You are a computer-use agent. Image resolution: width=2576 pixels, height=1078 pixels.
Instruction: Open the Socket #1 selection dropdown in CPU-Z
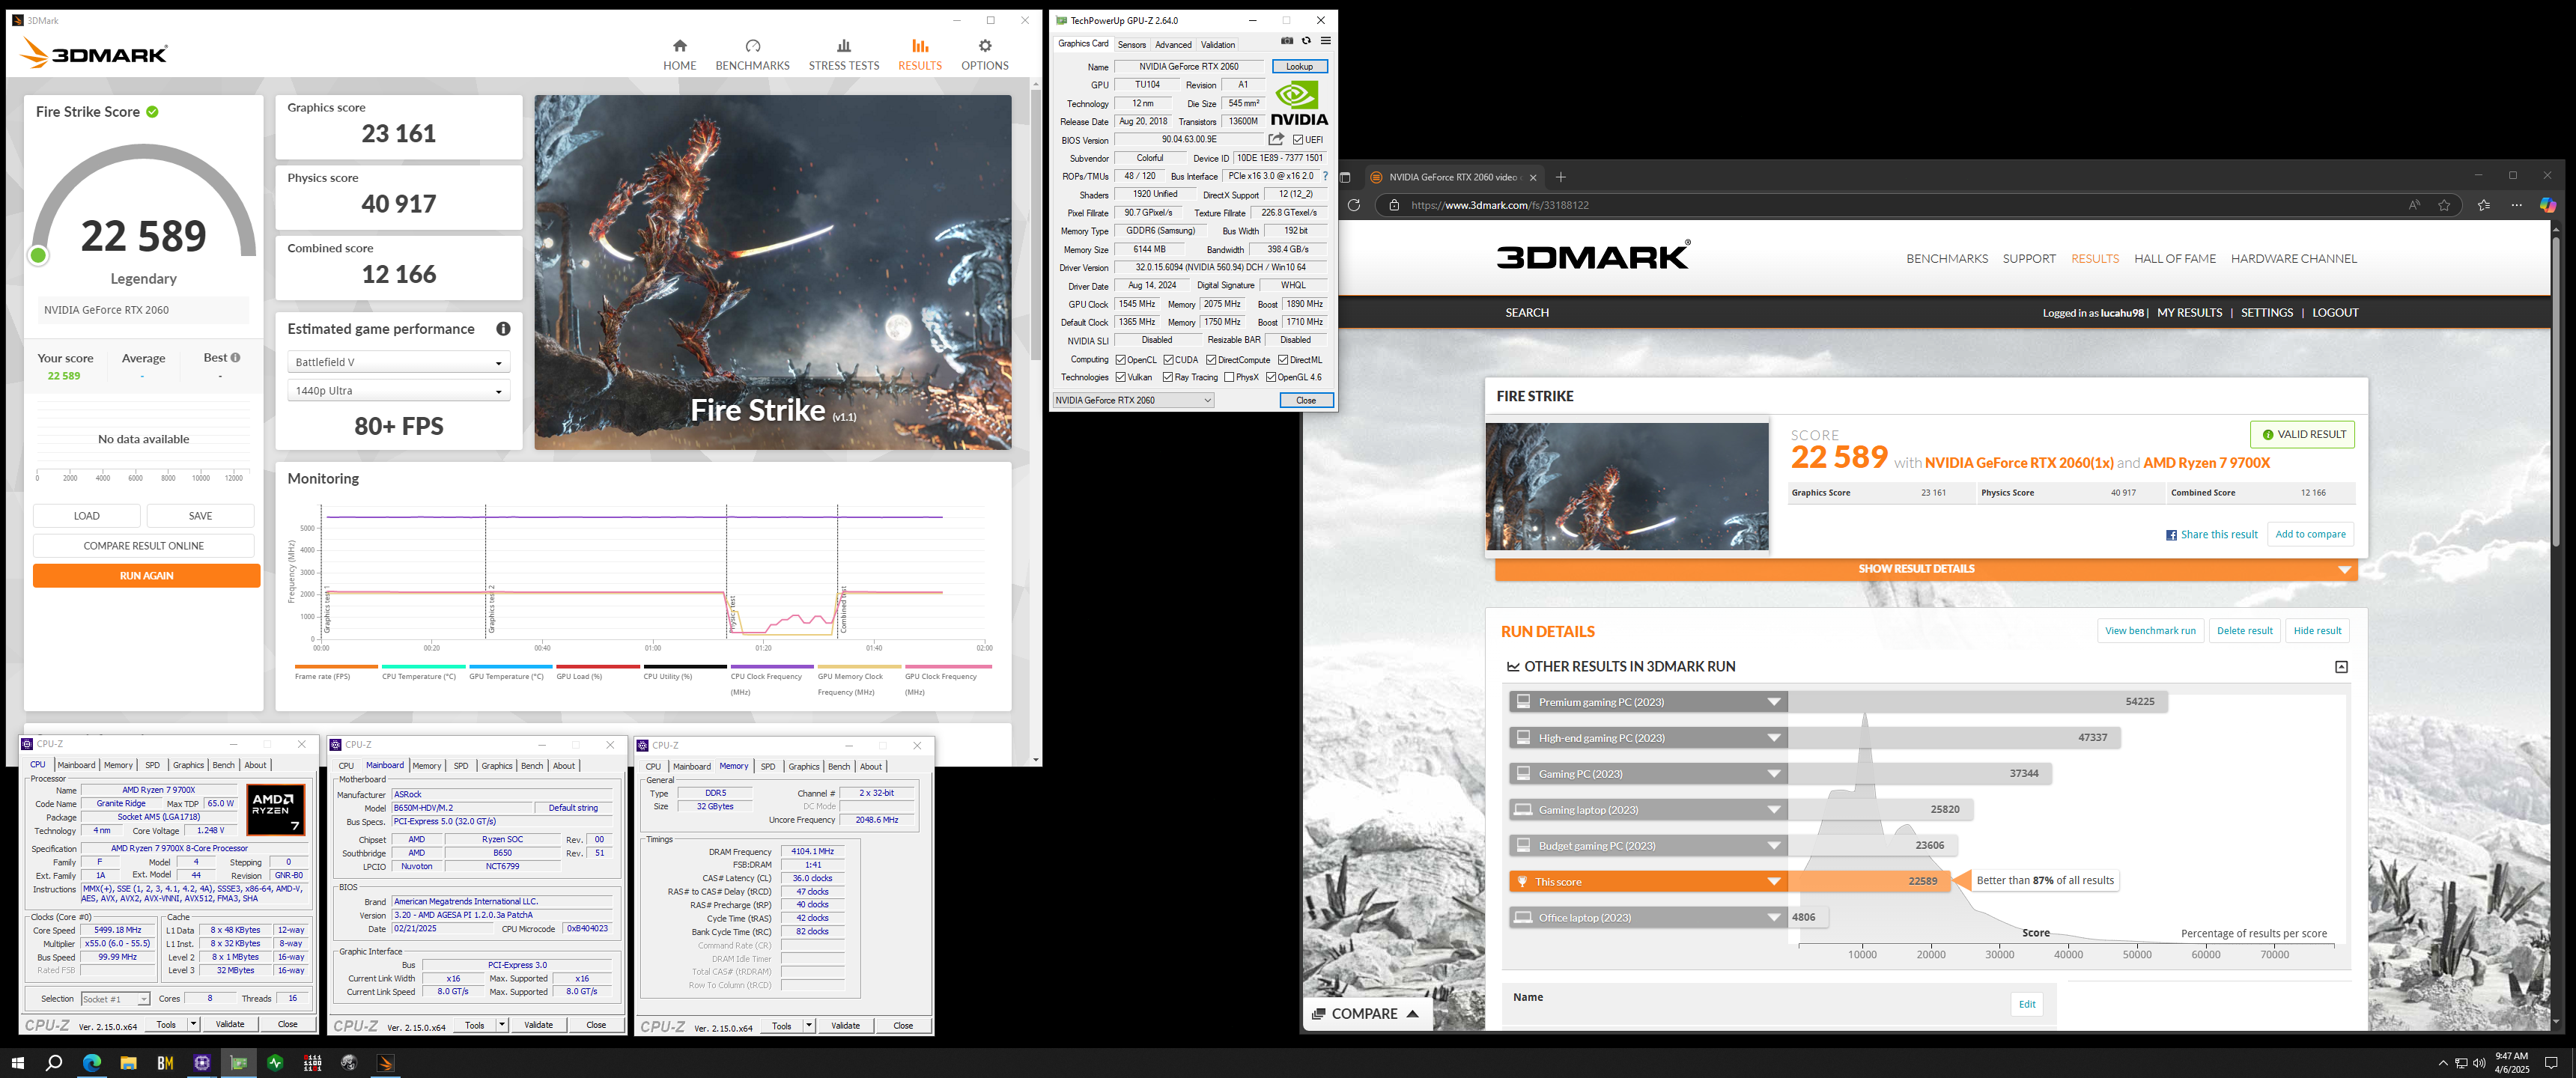(115, 999)
